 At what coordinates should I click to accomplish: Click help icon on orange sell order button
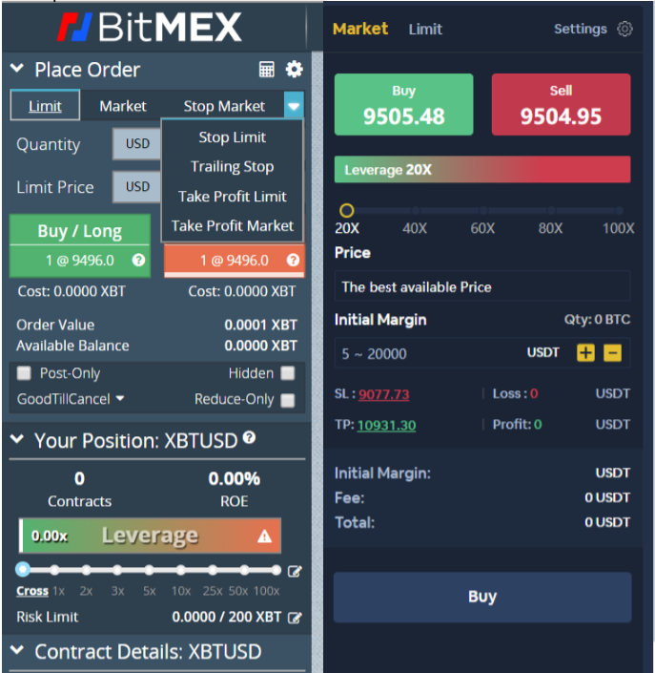pyautogui.click(x=293, y=260)
